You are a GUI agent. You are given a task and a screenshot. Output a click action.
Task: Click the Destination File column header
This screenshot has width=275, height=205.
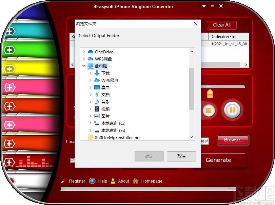tap(229, 37)
